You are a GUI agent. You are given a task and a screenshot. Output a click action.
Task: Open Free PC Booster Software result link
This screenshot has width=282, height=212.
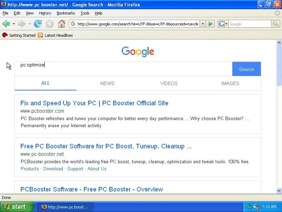[x=106, y=146]
